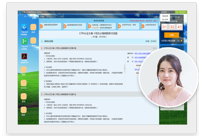Click step 1 查看试题说明及附件 circle
Screen dimensions: 199x136
[41, 26]
